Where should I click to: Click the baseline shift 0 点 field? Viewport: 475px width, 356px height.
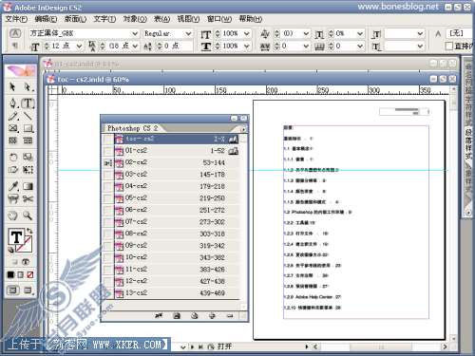[178, 47]
